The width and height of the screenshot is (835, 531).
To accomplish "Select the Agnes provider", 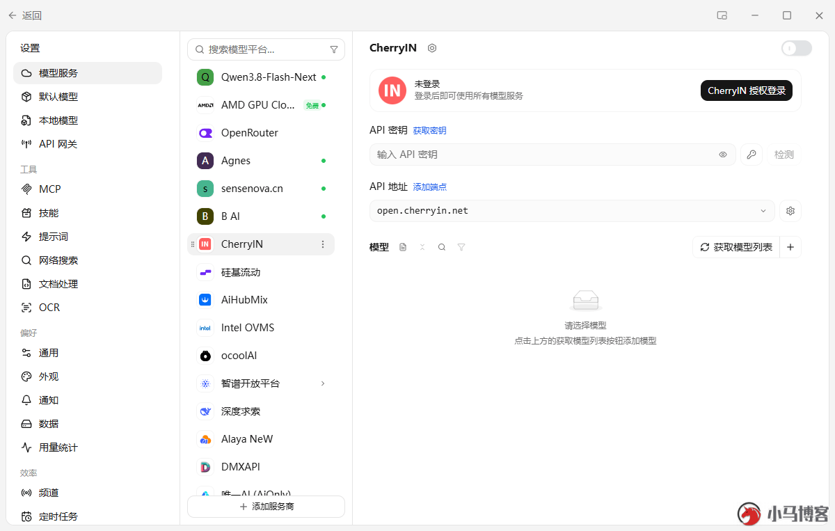I will pyautogui.click(x=261, y=161).
